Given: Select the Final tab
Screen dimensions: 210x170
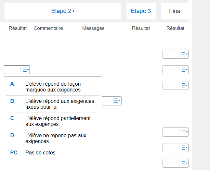Looking at the screenshot, I should [175, 11].
